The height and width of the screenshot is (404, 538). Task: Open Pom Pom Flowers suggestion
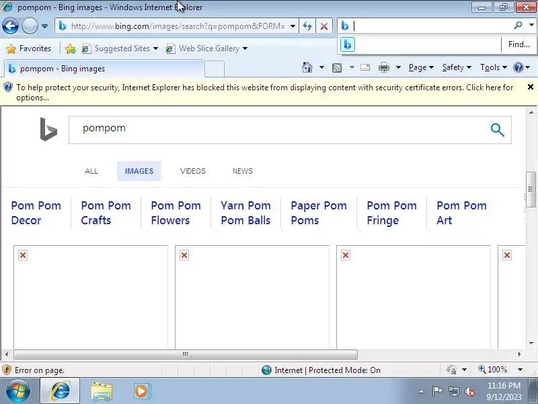[176, 213]
